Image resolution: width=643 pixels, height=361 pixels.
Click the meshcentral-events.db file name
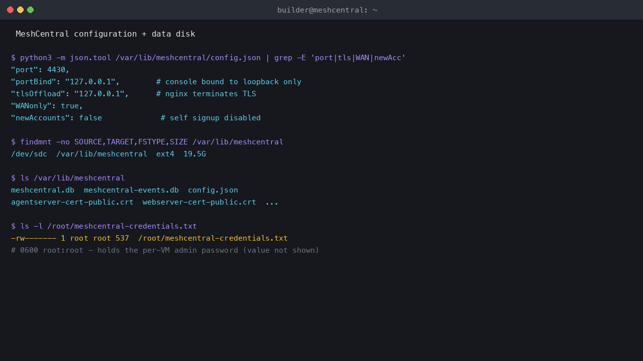point(131,190)
